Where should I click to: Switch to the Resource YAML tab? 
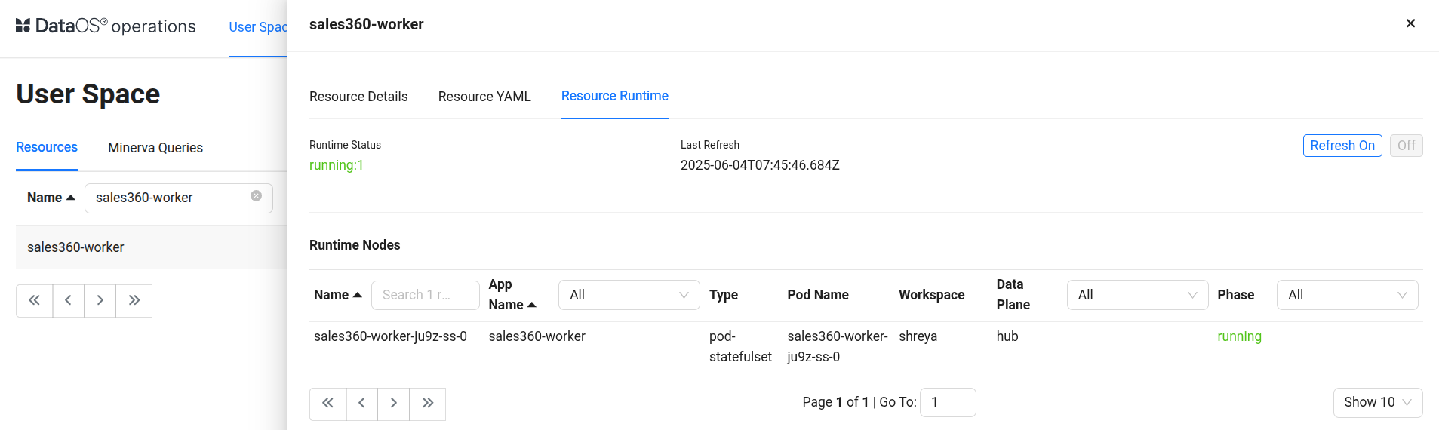point(484,97)
